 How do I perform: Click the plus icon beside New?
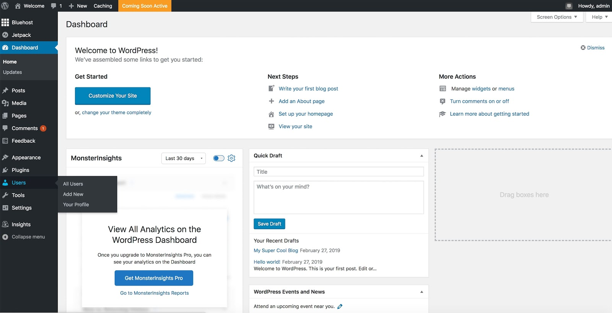pyautogui.click(x=71, y=6)
